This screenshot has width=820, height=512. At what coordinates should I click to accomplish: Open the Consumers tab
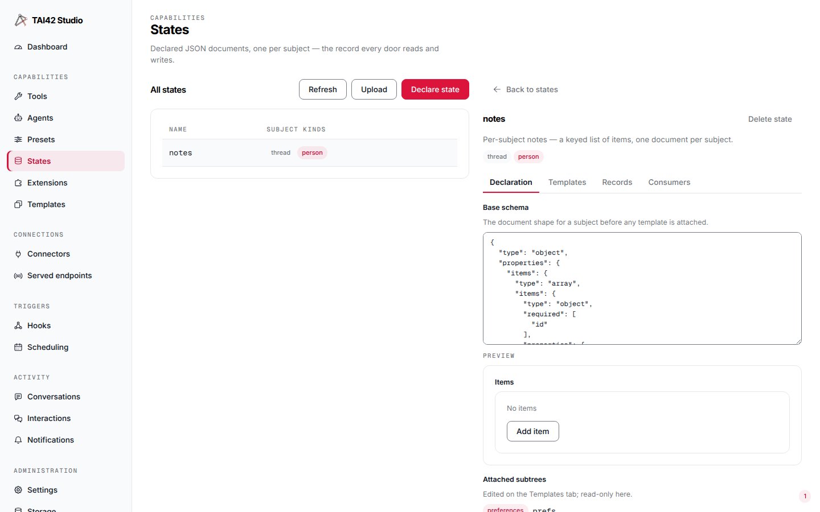(x=669, y=183)
